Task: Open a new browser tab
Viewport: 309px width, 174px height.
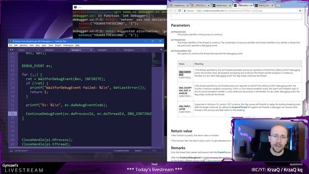Action: (278, 5)
